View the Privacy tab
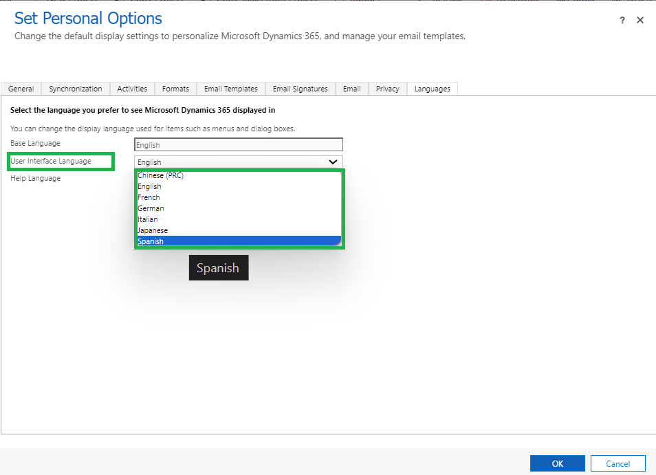This screenshot has height=475, width=656. (x=387, y=89)
